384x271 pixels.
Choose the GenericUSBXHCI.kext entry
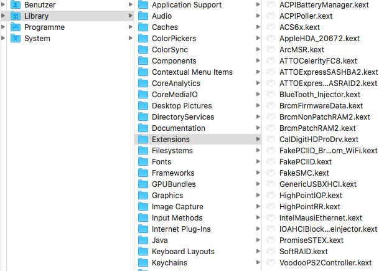click(x=317, y=184)
